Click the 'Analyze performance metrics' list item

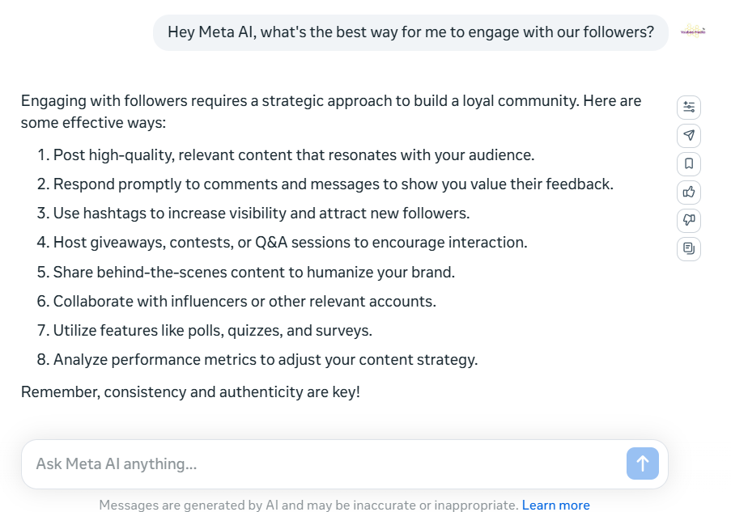click(x=266, y=360)
